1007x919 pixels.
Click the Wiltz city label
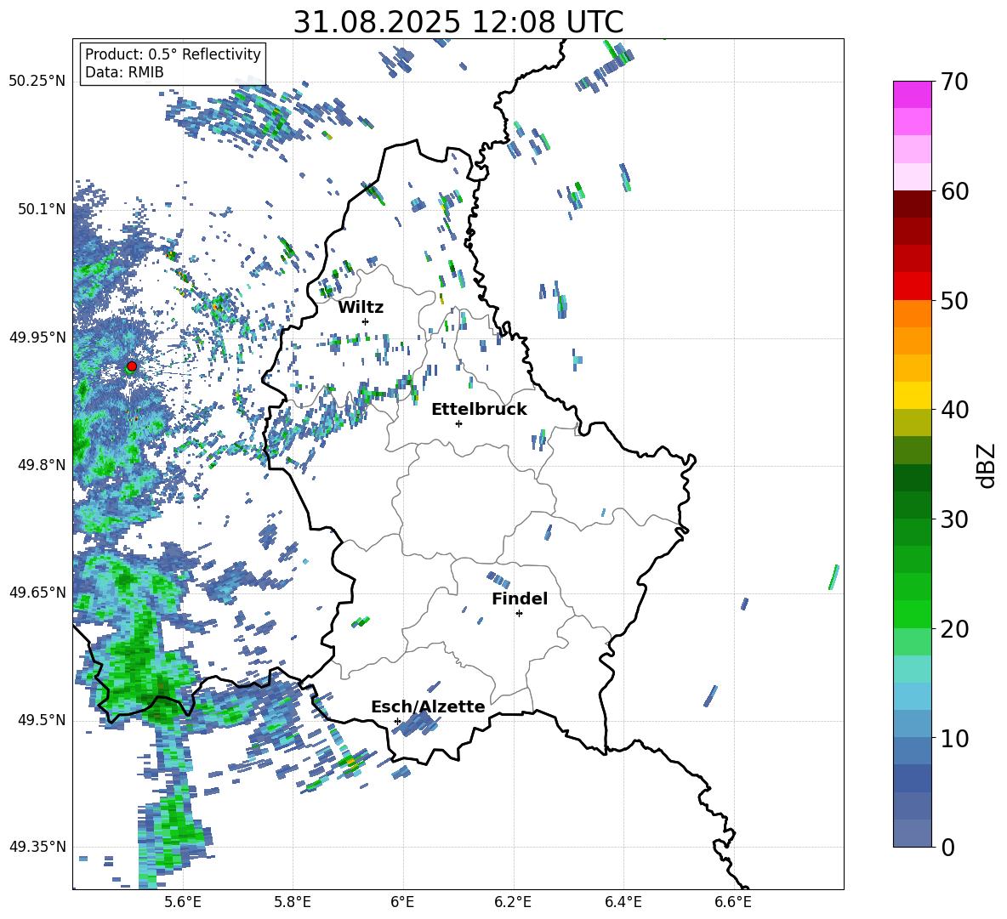point(361,308)
